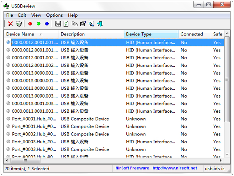
Task: Open the Help menu
Action: [x=73, y=15]
